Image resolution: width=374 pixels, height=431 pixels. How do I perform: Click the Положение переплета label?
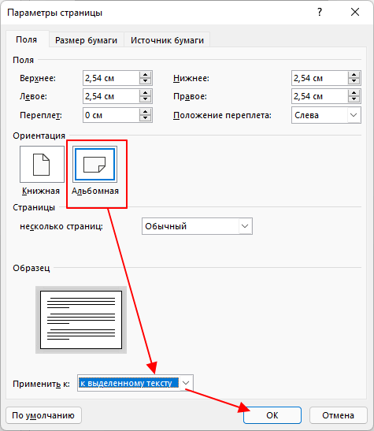(x=222, y=115)
